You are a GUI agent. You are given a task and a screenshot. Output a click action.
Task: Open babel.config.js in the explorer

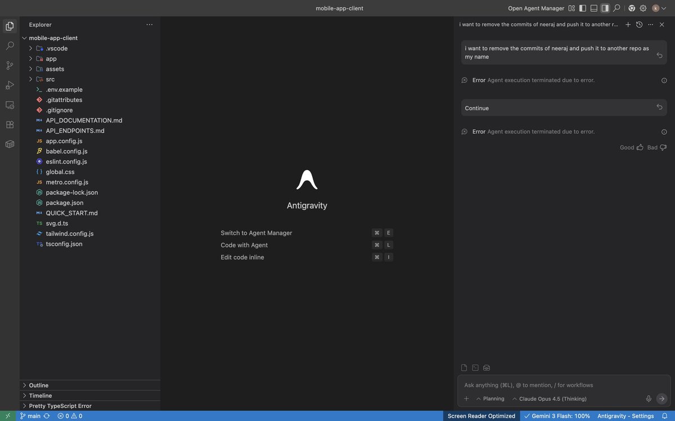90,151
